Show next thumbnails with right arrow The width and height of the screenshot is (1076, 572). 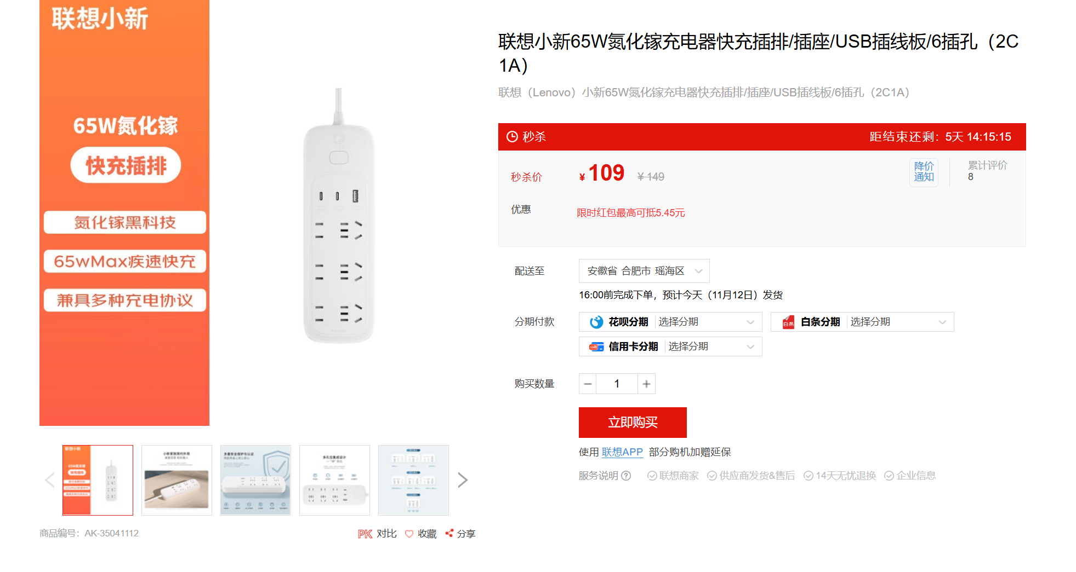click(x=463, y=480)
